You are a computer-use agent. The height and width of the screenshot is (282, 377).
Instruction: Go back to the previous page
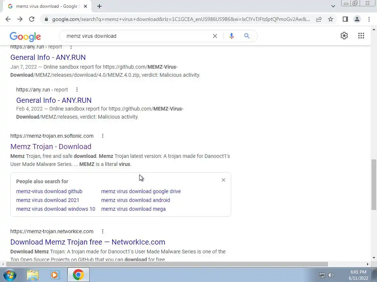click(8, 19)
